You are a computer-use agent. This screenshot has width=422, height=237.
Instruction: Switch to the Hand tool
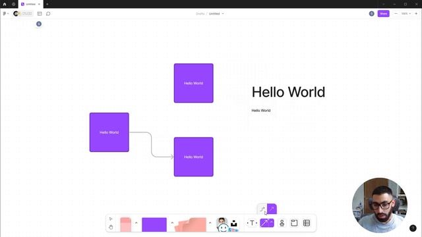[x=111, y=227]
